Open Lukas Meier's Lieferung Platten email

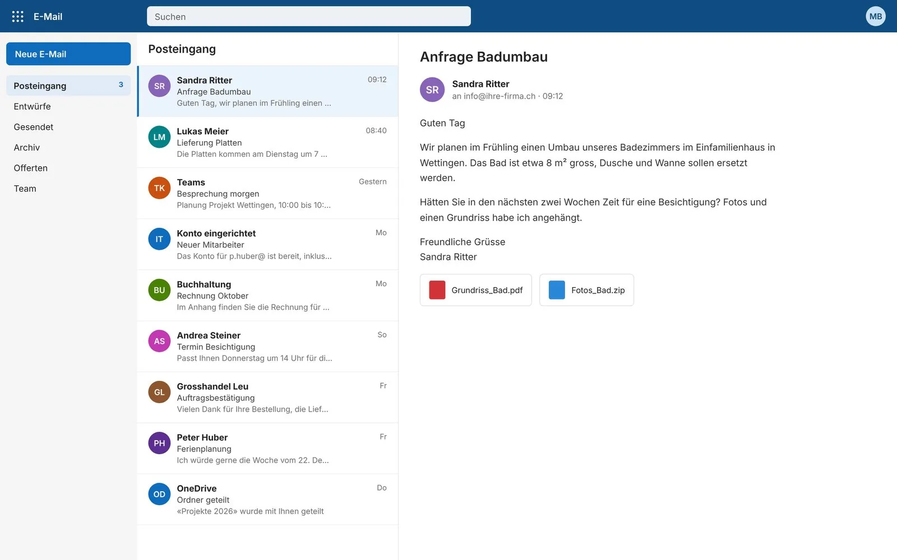point(267,142)
